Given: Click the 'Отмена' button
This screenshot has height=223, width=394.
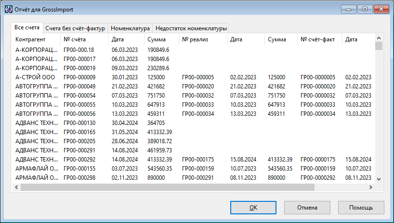Looking at the screenshot, I should pyautogui.click(x=307, y=208).
